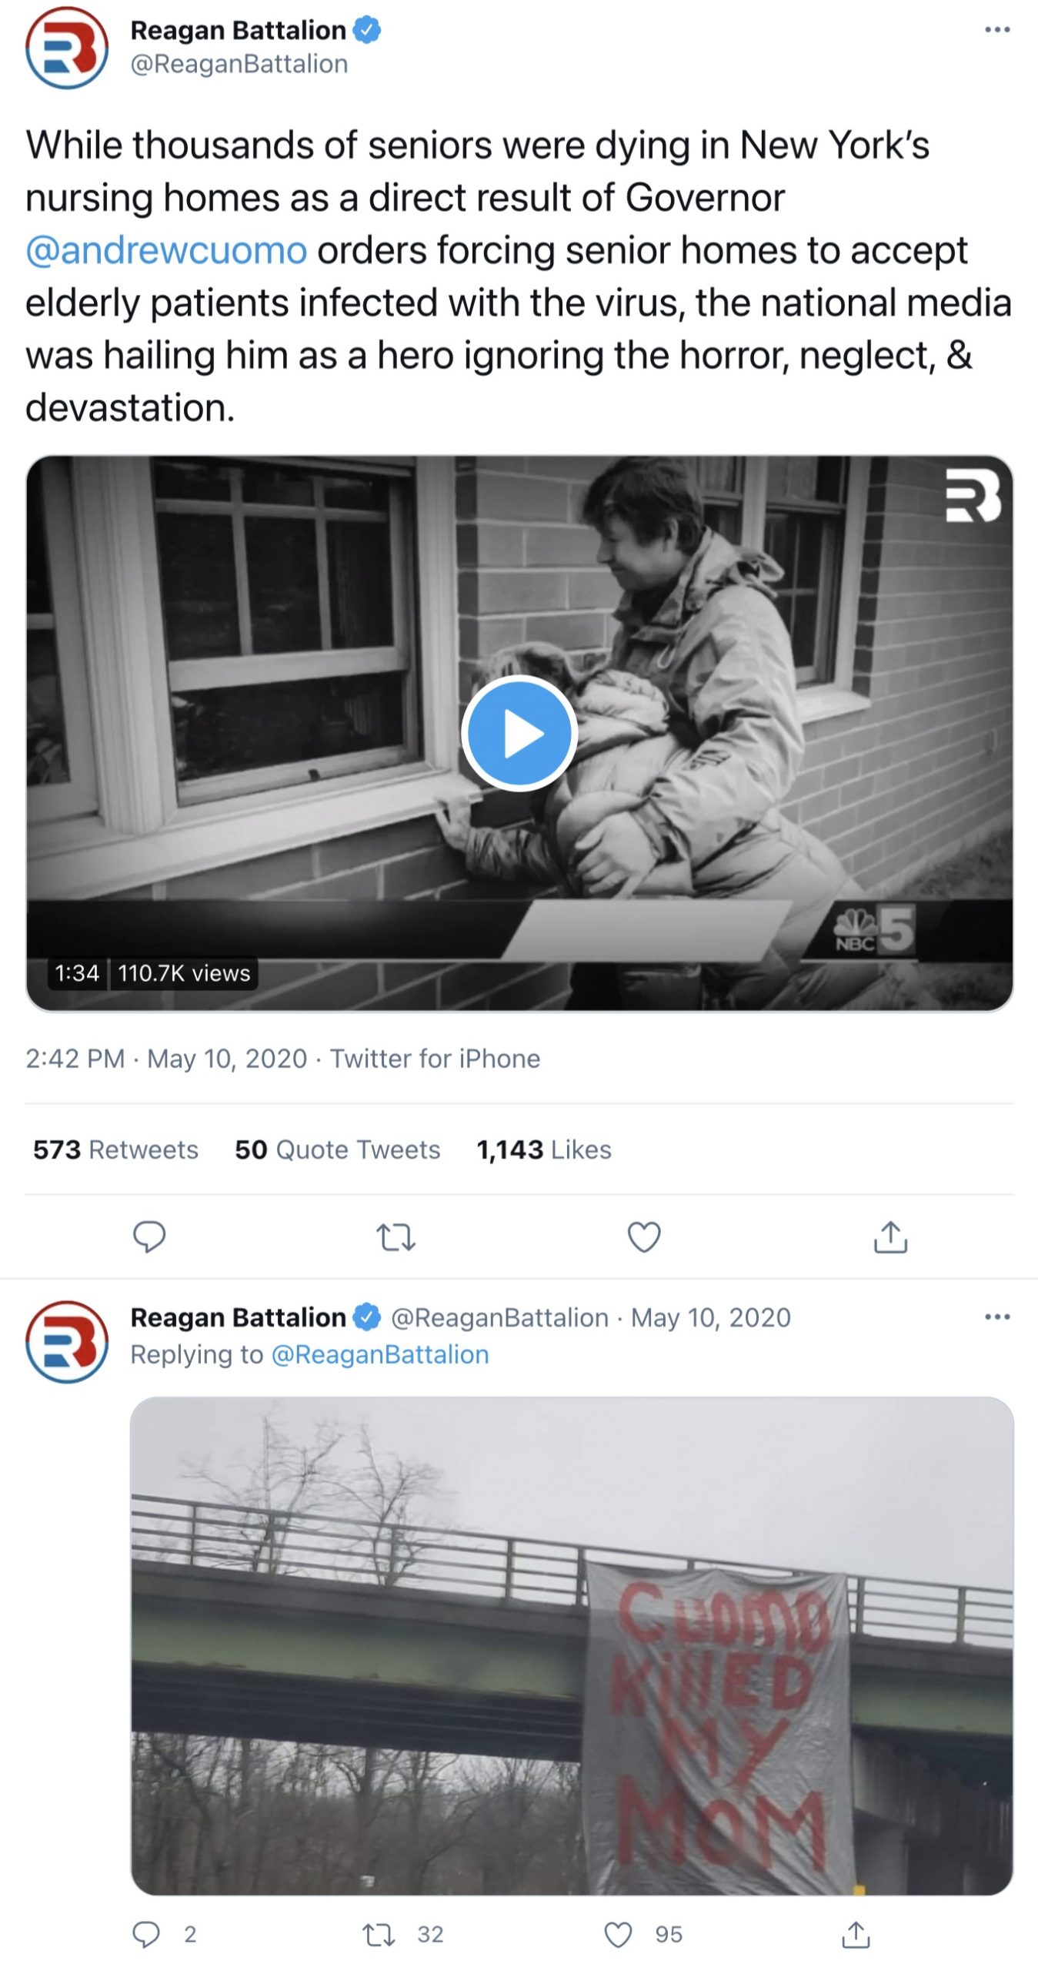Open more options on the main tweet
The width and height of the screenshot is (1038, 1971).
997,30
